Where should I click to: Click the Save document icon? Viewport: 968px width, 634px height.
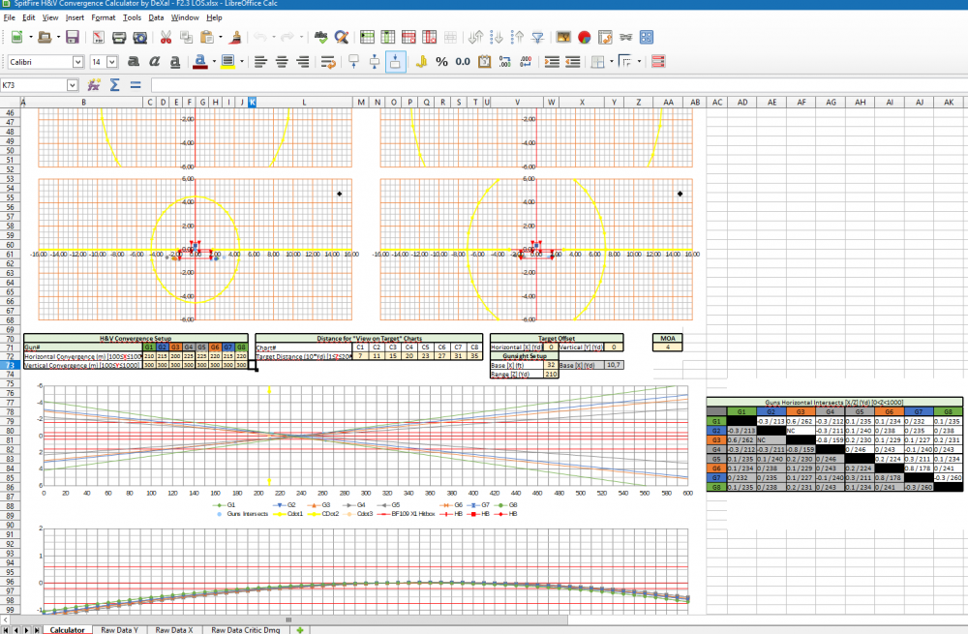tap(72, 38)
